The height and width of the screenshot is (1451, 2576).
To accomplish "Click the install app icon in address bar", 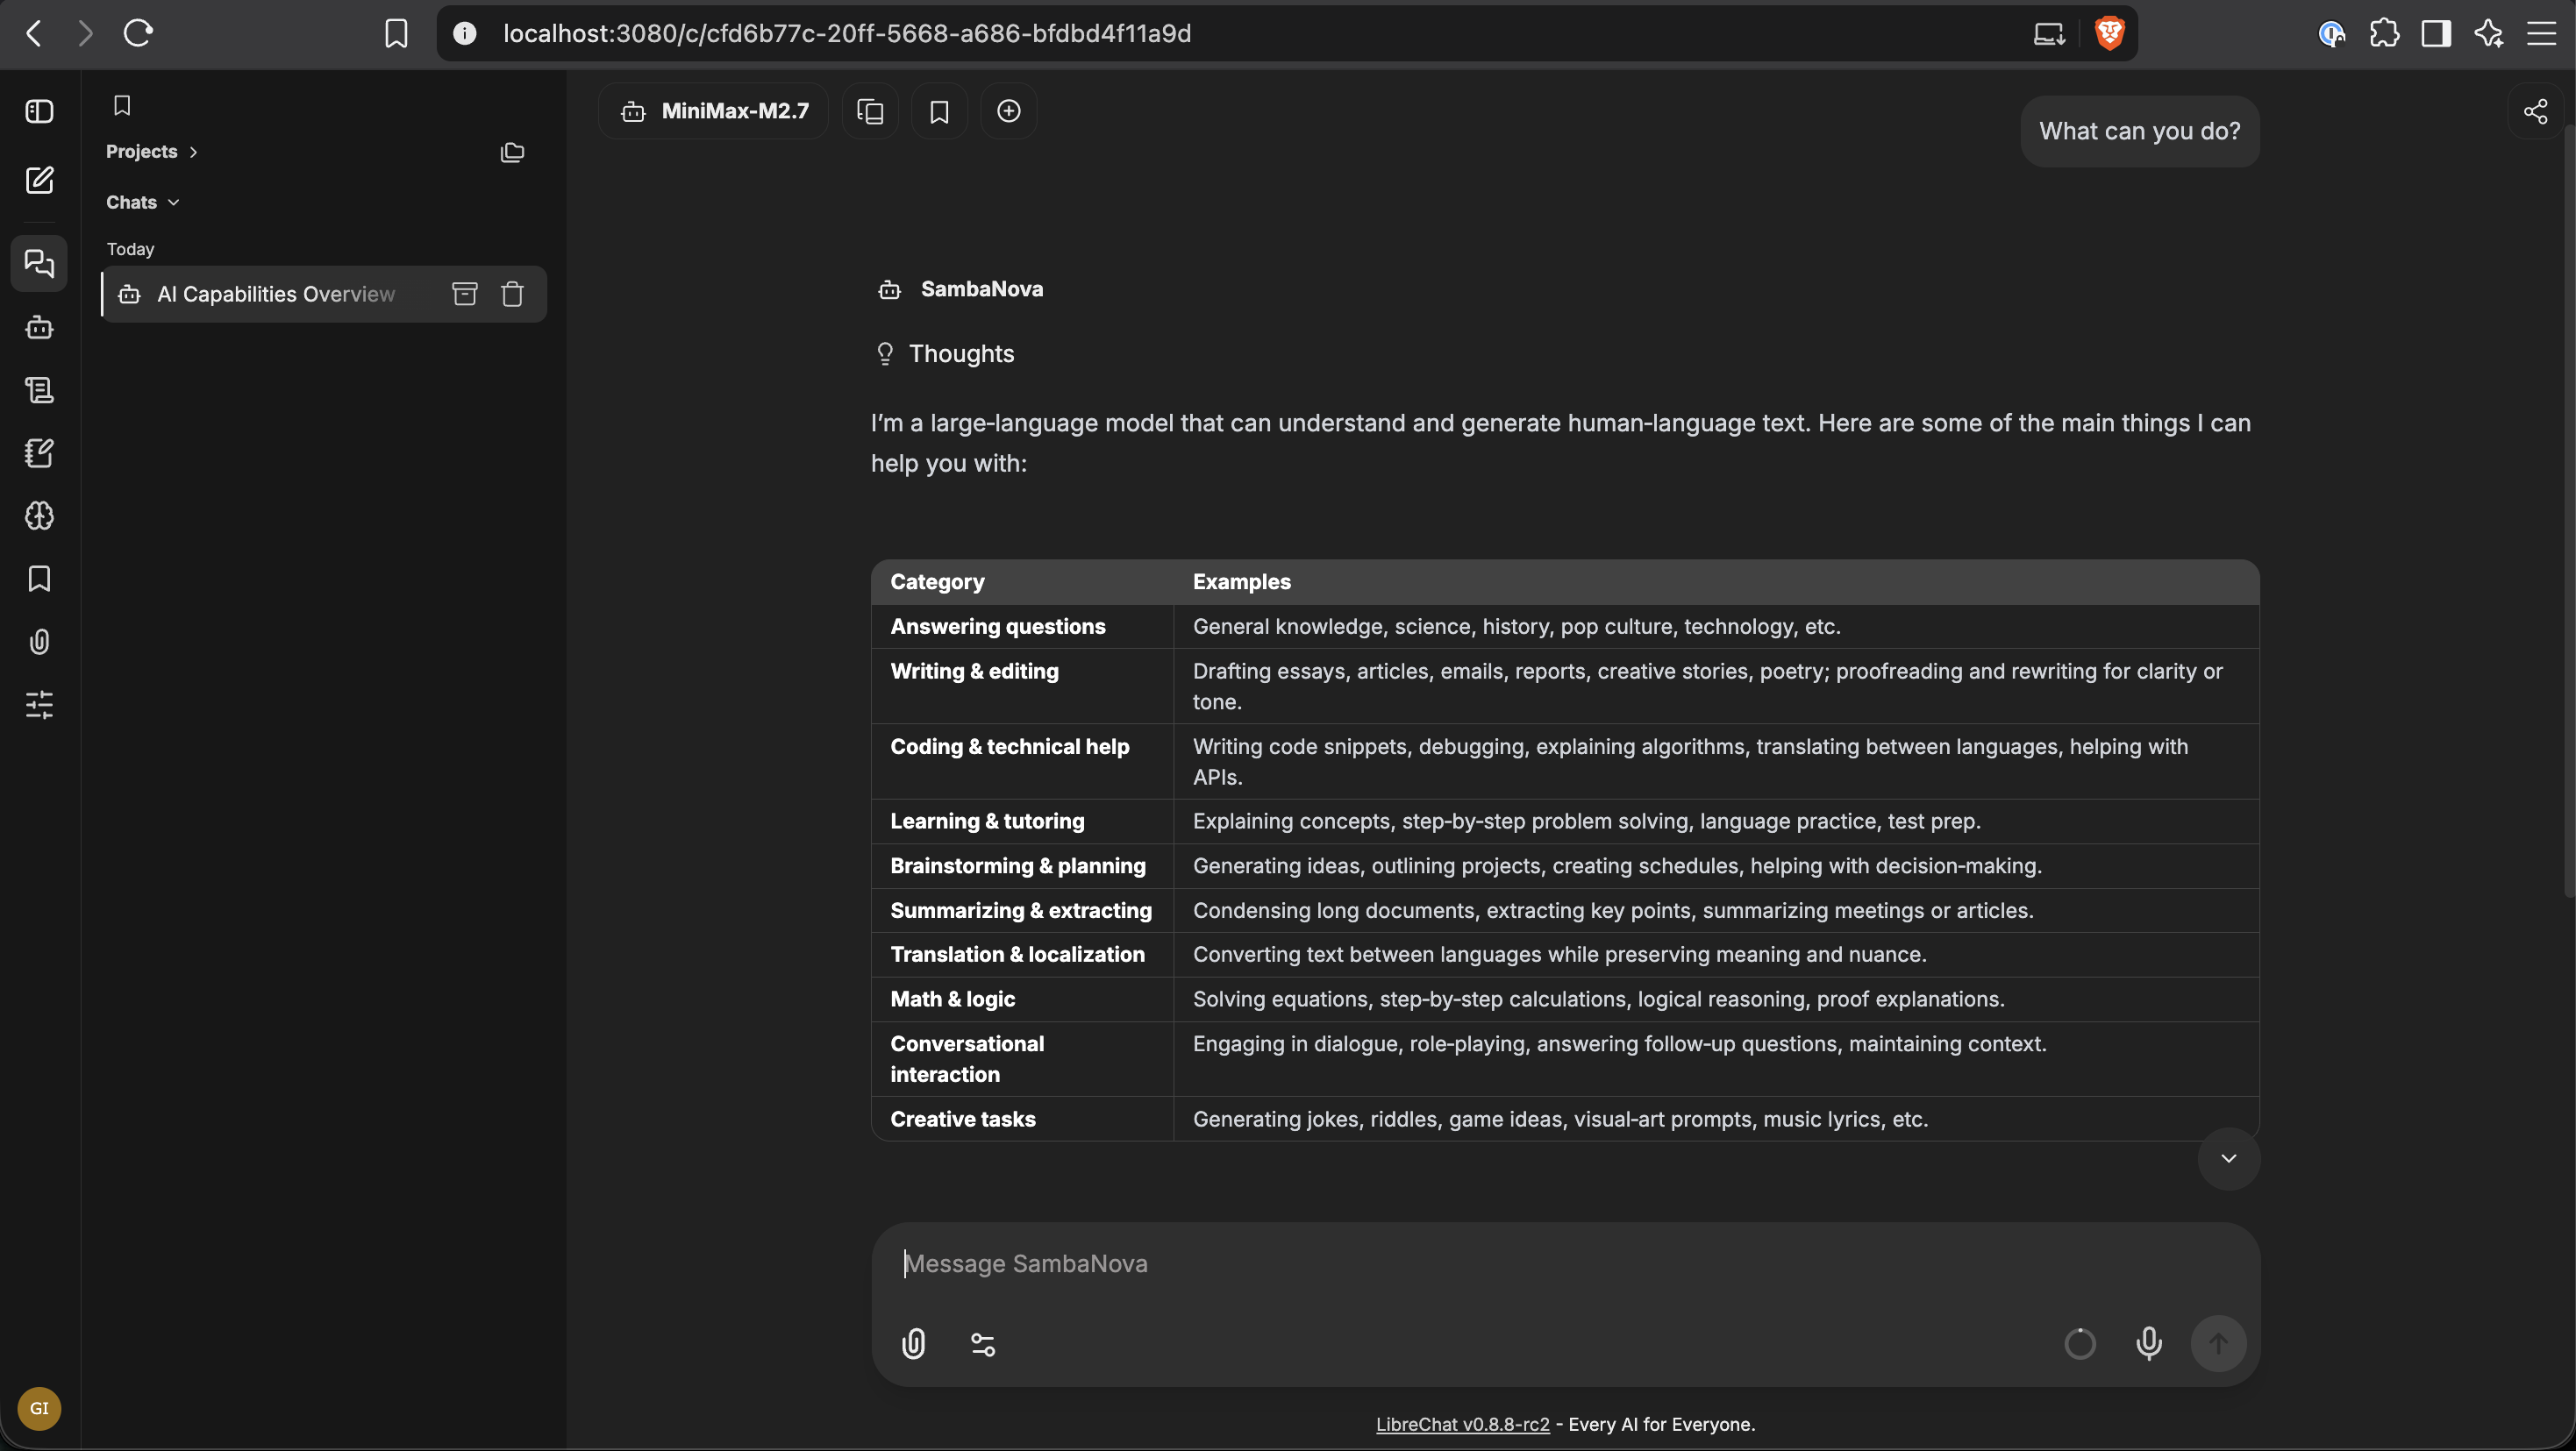I will (2049, 33).
